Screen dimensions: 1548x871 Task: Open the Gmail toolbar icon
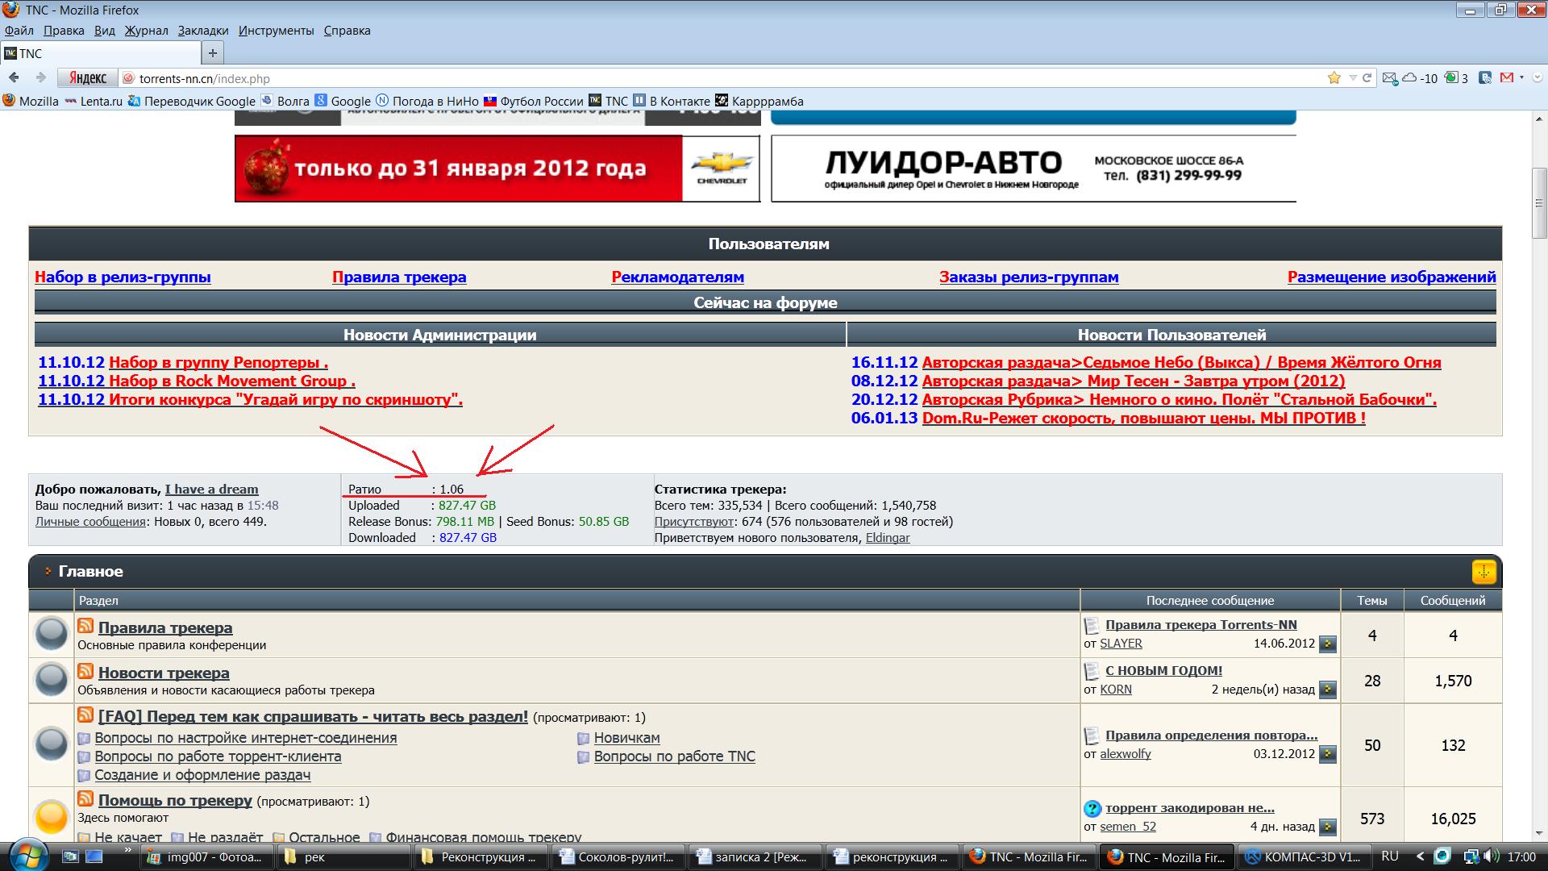[x=1506, y=77]
